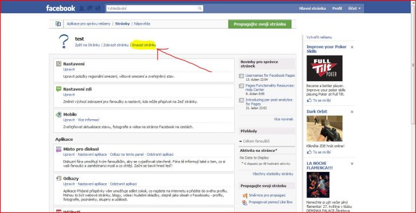Click Odkaz na tento panel
This screenshot has width=416, height=213.
click(x=127, y=155)
